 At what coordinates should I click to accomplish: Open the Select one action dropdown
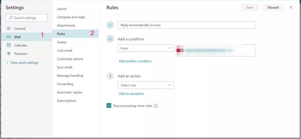click(146, 85)
